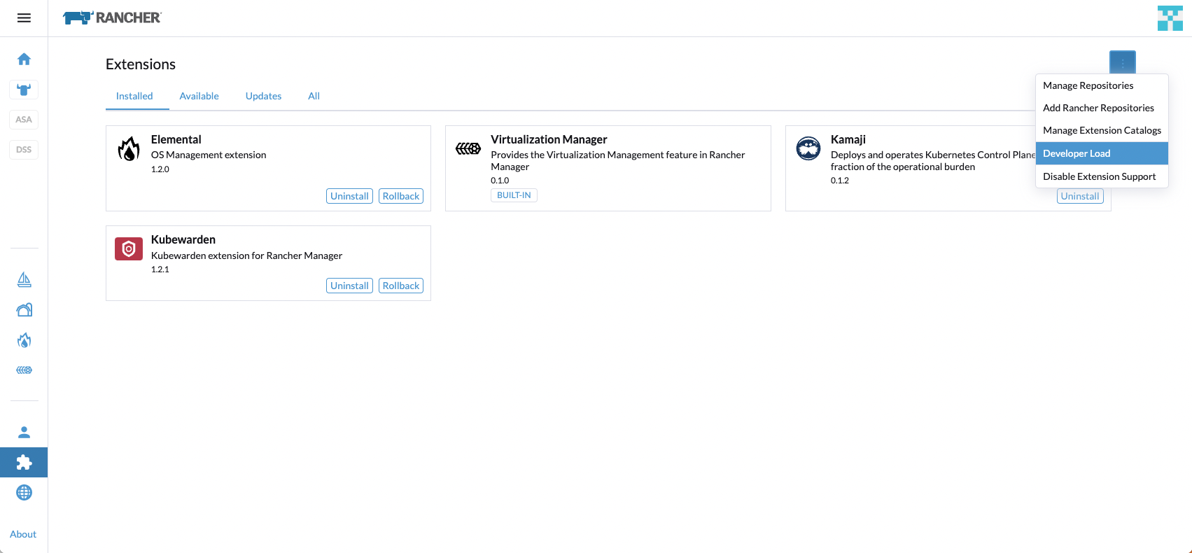Open the hamburger navigation menu

click(24, 18)
